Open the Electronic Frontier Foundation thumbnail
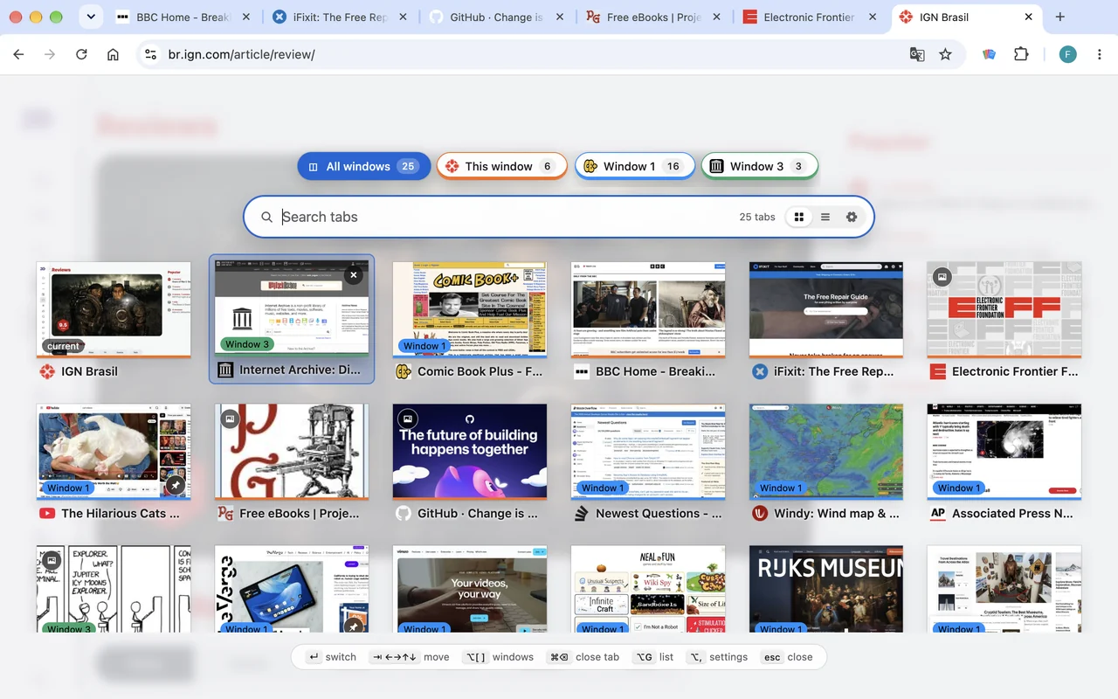This screenshot has width=1118, height=699. tap(1004, 308)
